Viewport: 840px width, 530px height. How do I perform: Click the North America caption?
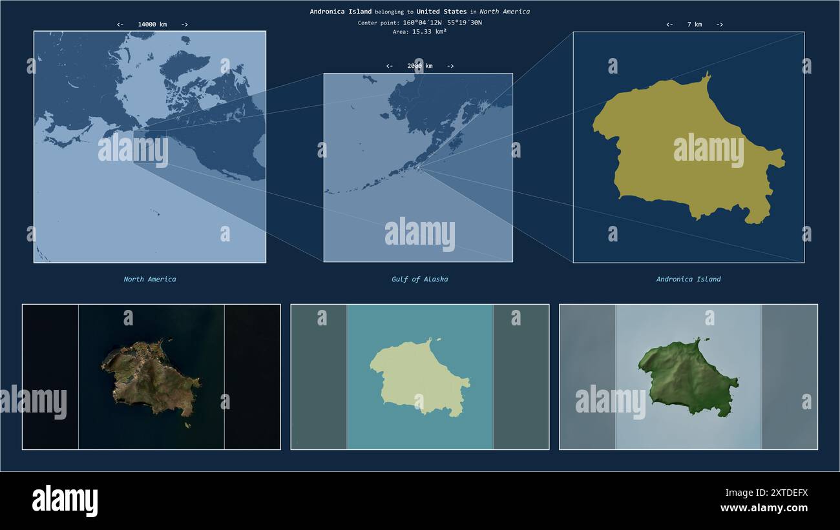pos(150,280)
